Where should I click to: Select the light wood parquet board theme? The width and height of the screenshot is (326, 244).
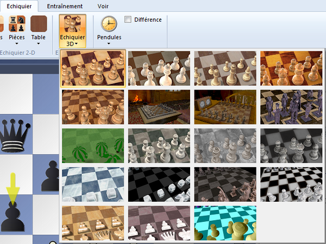point(93,107)
